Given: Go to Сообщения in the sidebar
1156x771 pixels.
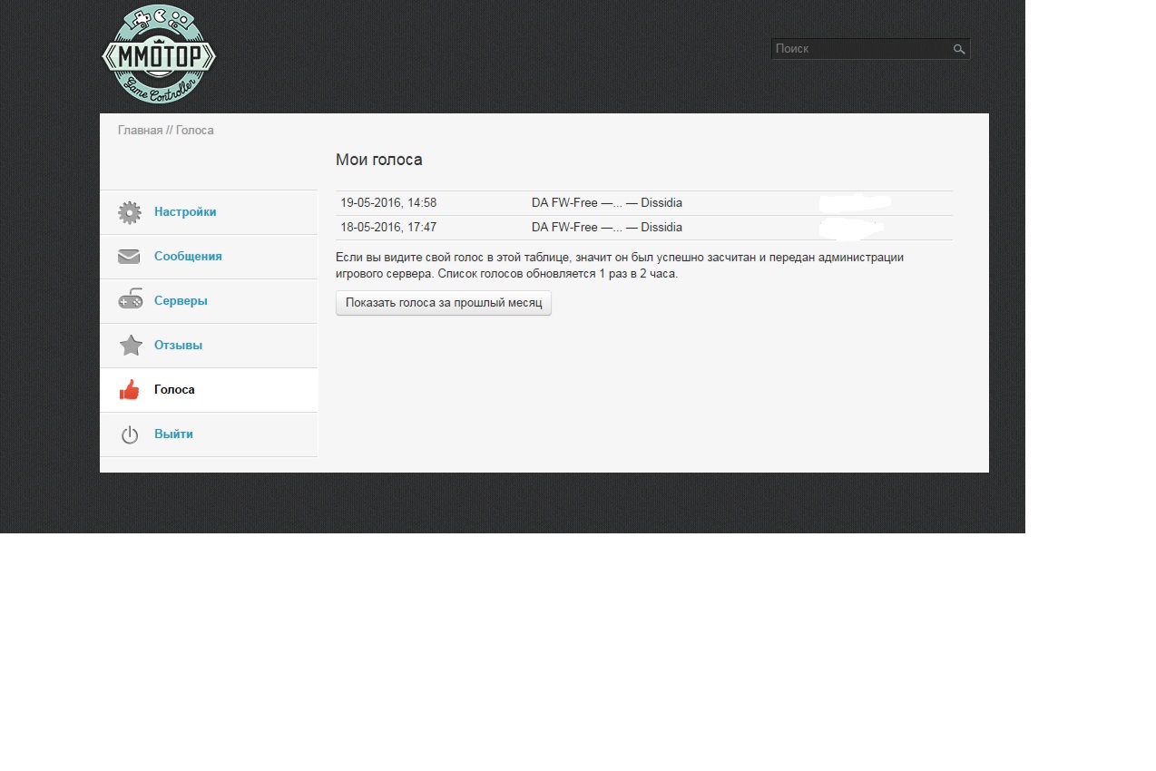Looking at the screenshot, I should point(188,257).
